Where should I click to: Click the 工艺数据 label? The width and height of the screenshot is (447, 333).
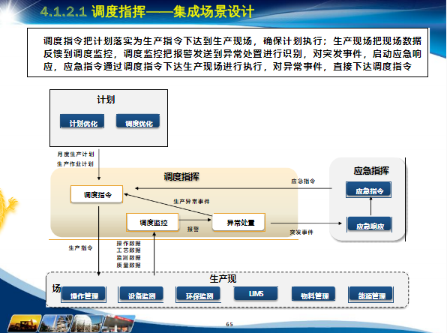[x=128, y=250]
